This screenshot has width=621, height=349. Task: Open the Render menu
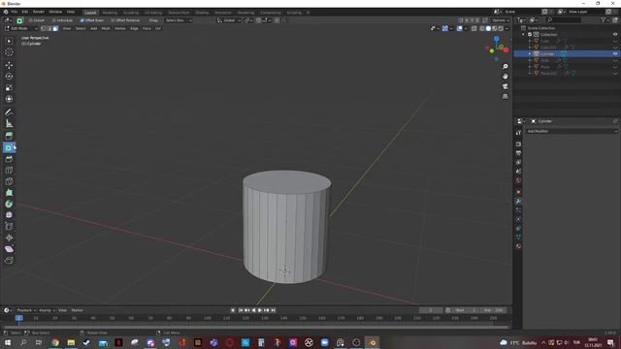39,12
